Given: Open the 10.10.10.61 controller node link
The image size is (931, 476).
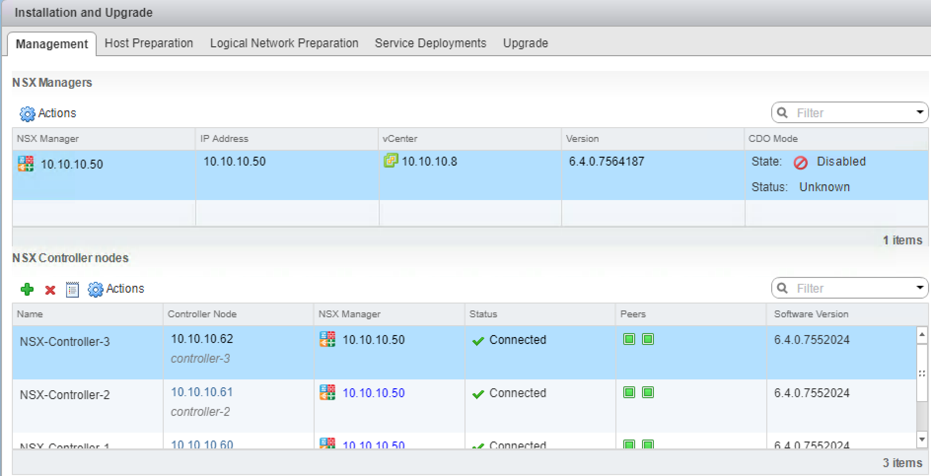Looking at the screenshot, I should coord(202,392).
